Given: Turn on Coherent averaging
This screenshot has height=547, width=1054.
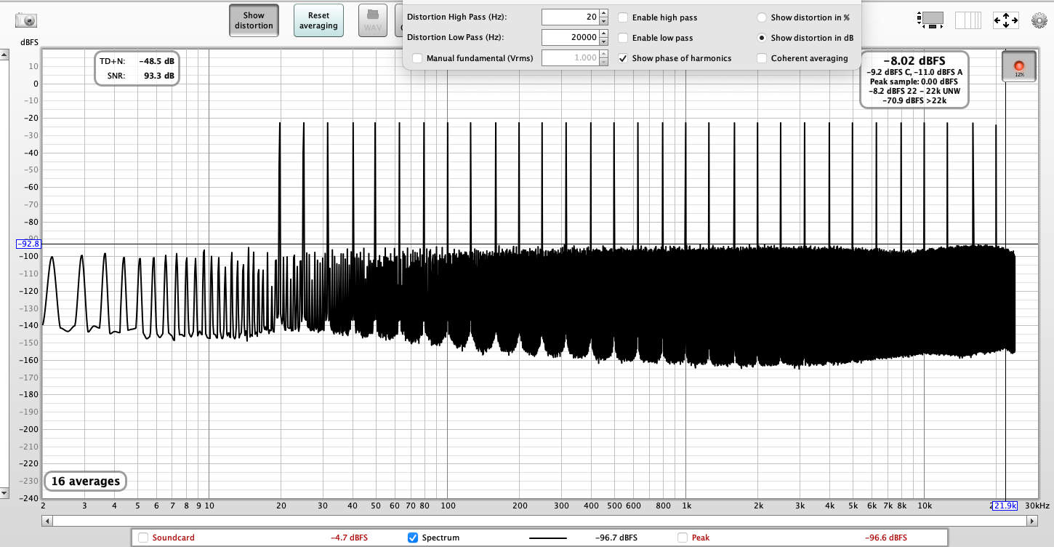Looking at the screenshot, I should [x=762, y=58].
